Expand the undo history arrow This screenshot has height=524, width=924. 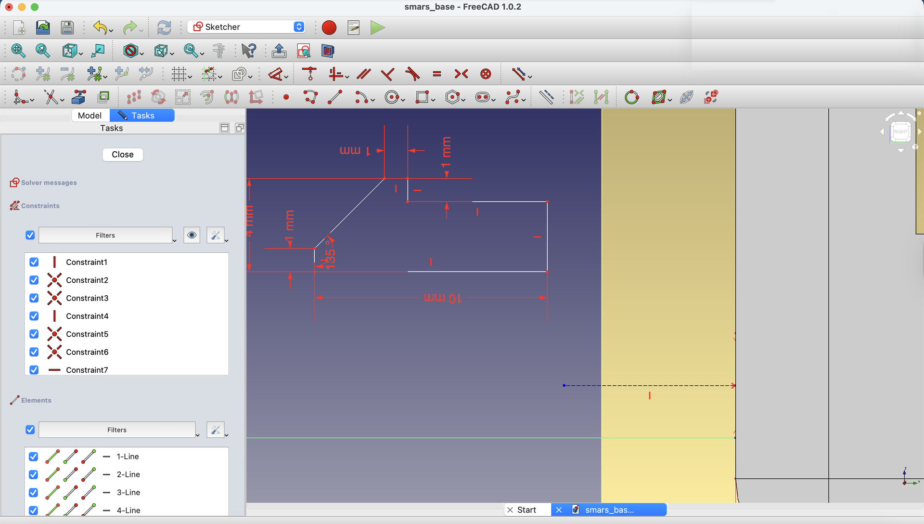[111, 31]
